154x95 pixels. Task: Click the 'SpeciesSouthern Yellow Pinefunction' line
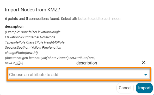point(33,48)
